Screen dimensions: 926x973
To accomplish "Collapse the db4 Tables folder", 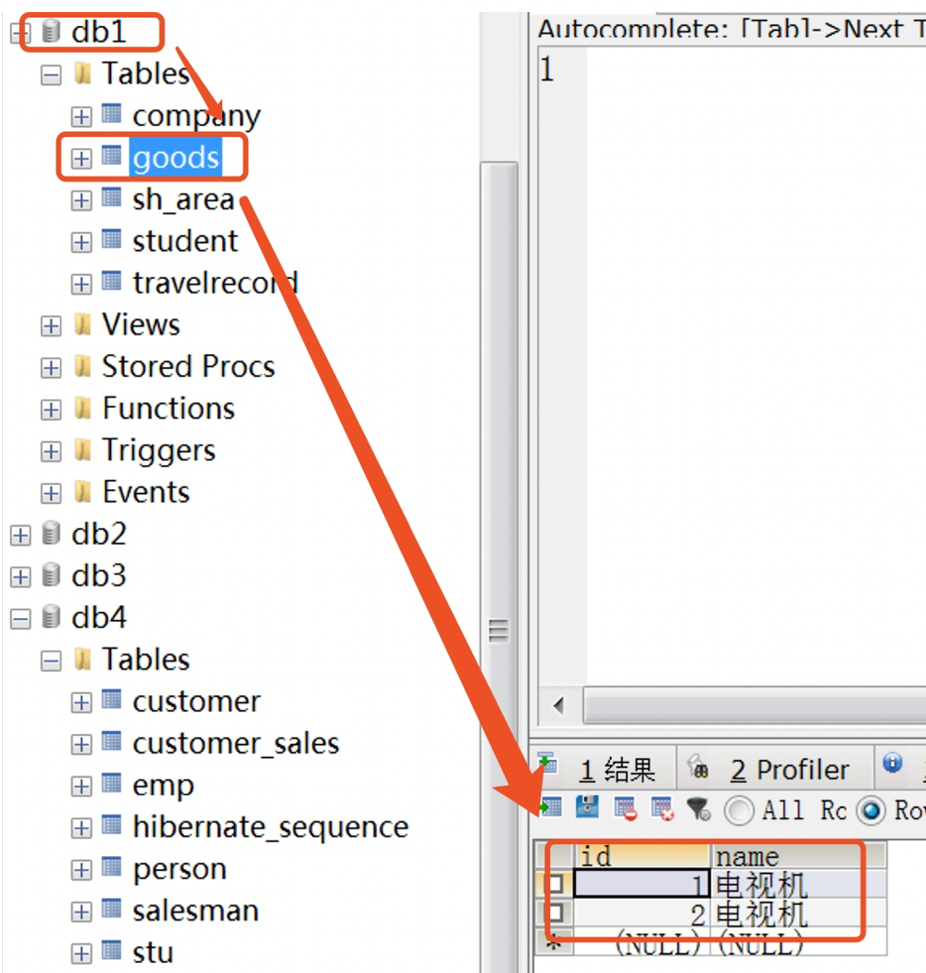I will (51, 662).
